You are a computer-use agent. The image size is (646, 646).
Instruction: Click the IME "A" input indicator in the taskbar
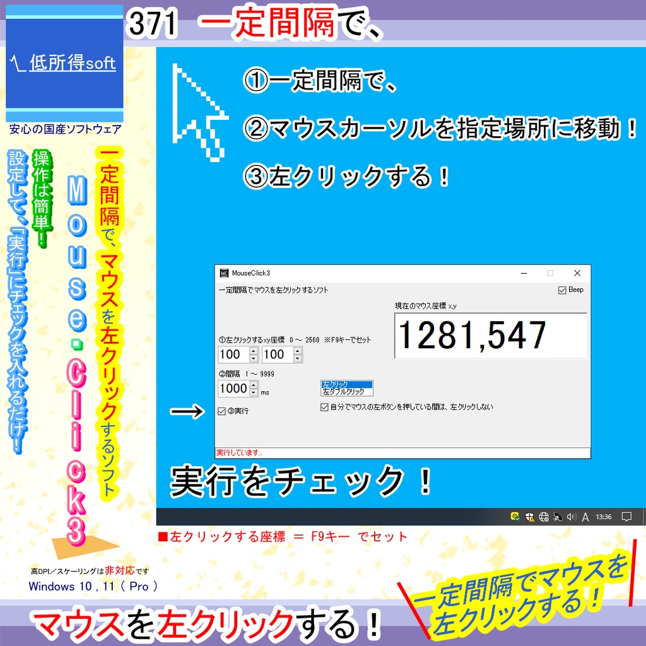[585, 517]
